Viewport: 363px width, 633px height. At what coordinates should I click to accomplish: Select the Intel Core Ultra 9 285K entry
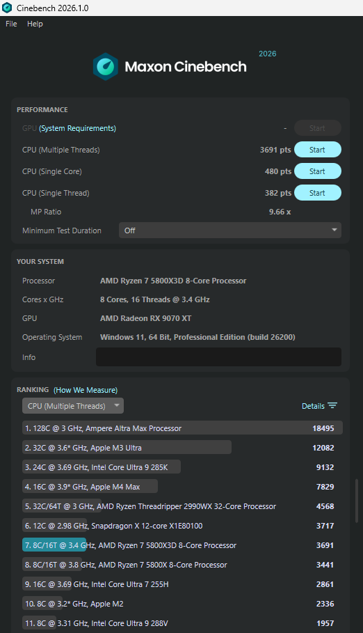pyautogui.click(x=181, y=467)
